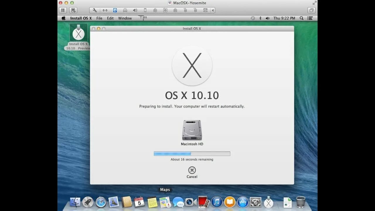This screenshot has height=211, width=375.
Task: Launch iTunes from the Dock
Action: tap(217, 202)
